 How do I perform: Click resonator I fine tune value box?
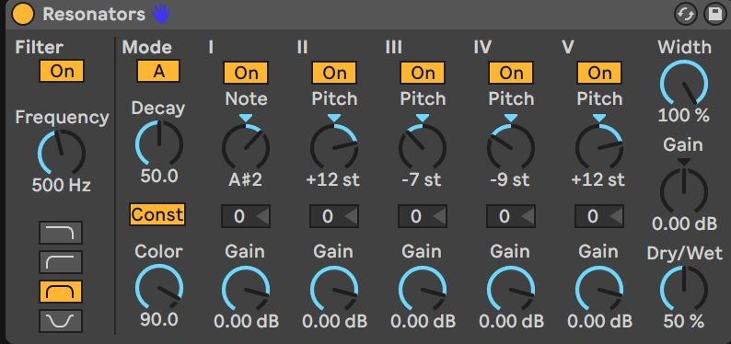[246, 216]
